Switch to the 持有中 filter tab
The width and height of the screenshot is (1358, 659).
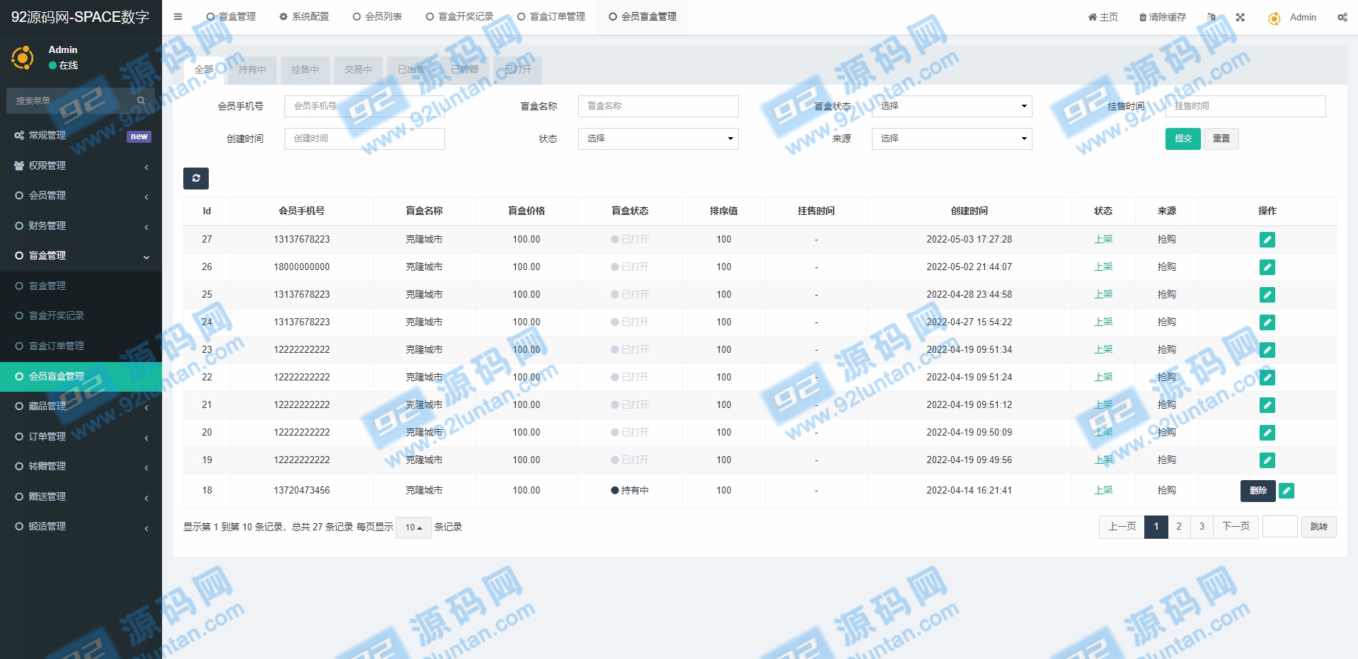[252, 69]
